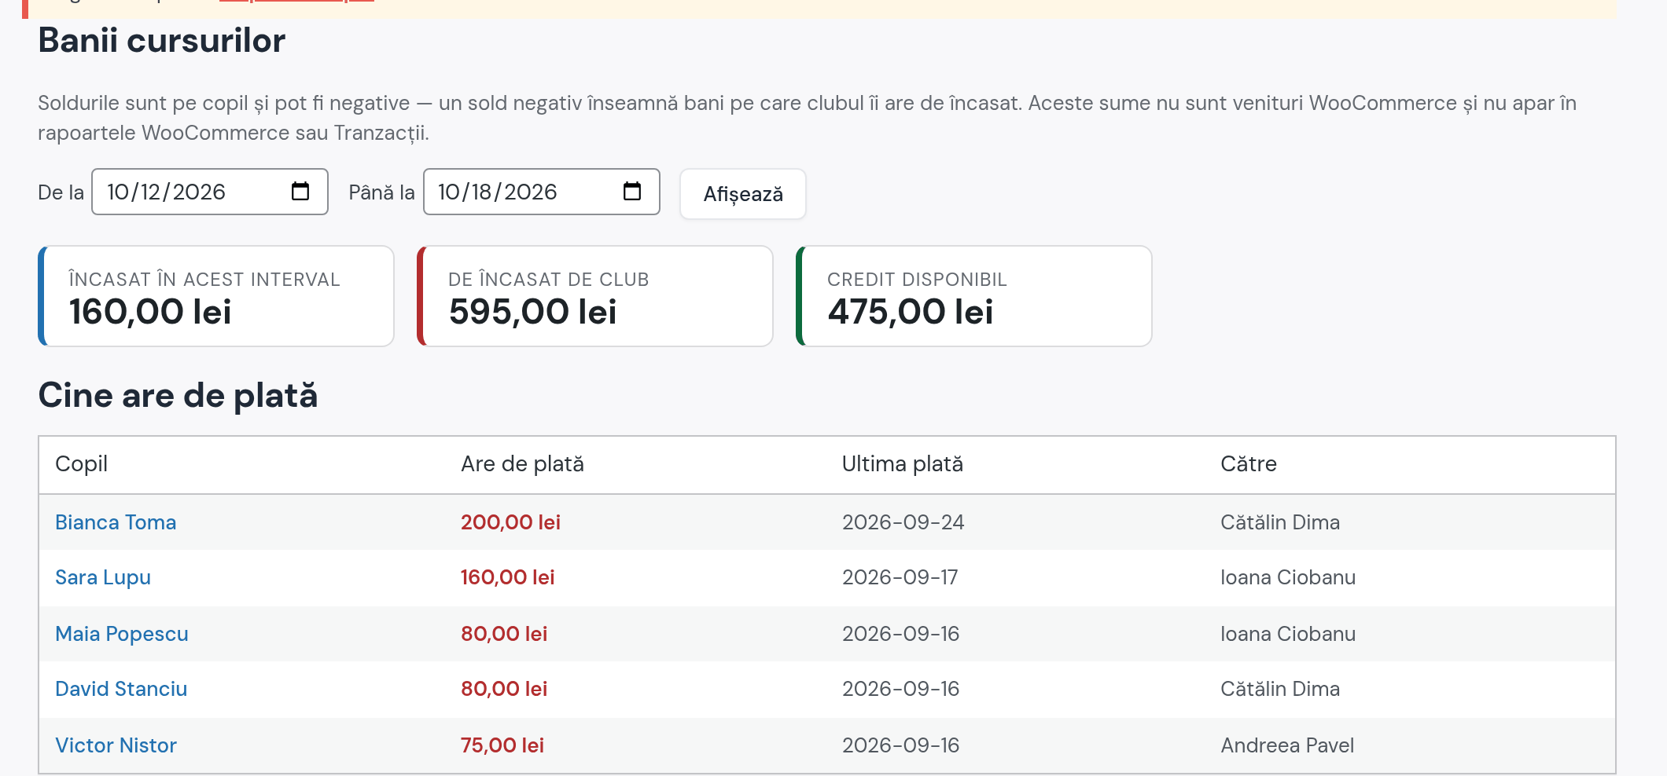
Task: Open Sara Lupu's profile link
Action: tap(103, 577)
